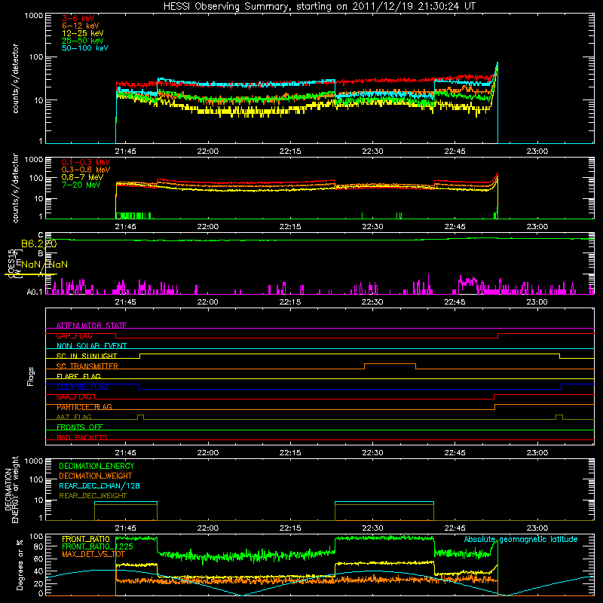Select the Absolute geomagnetic latitude label

(x=521, y=539)
